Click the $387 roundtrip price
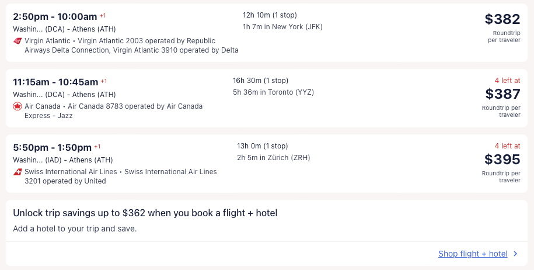Viewport: 534px width, 270px height. 502,94
